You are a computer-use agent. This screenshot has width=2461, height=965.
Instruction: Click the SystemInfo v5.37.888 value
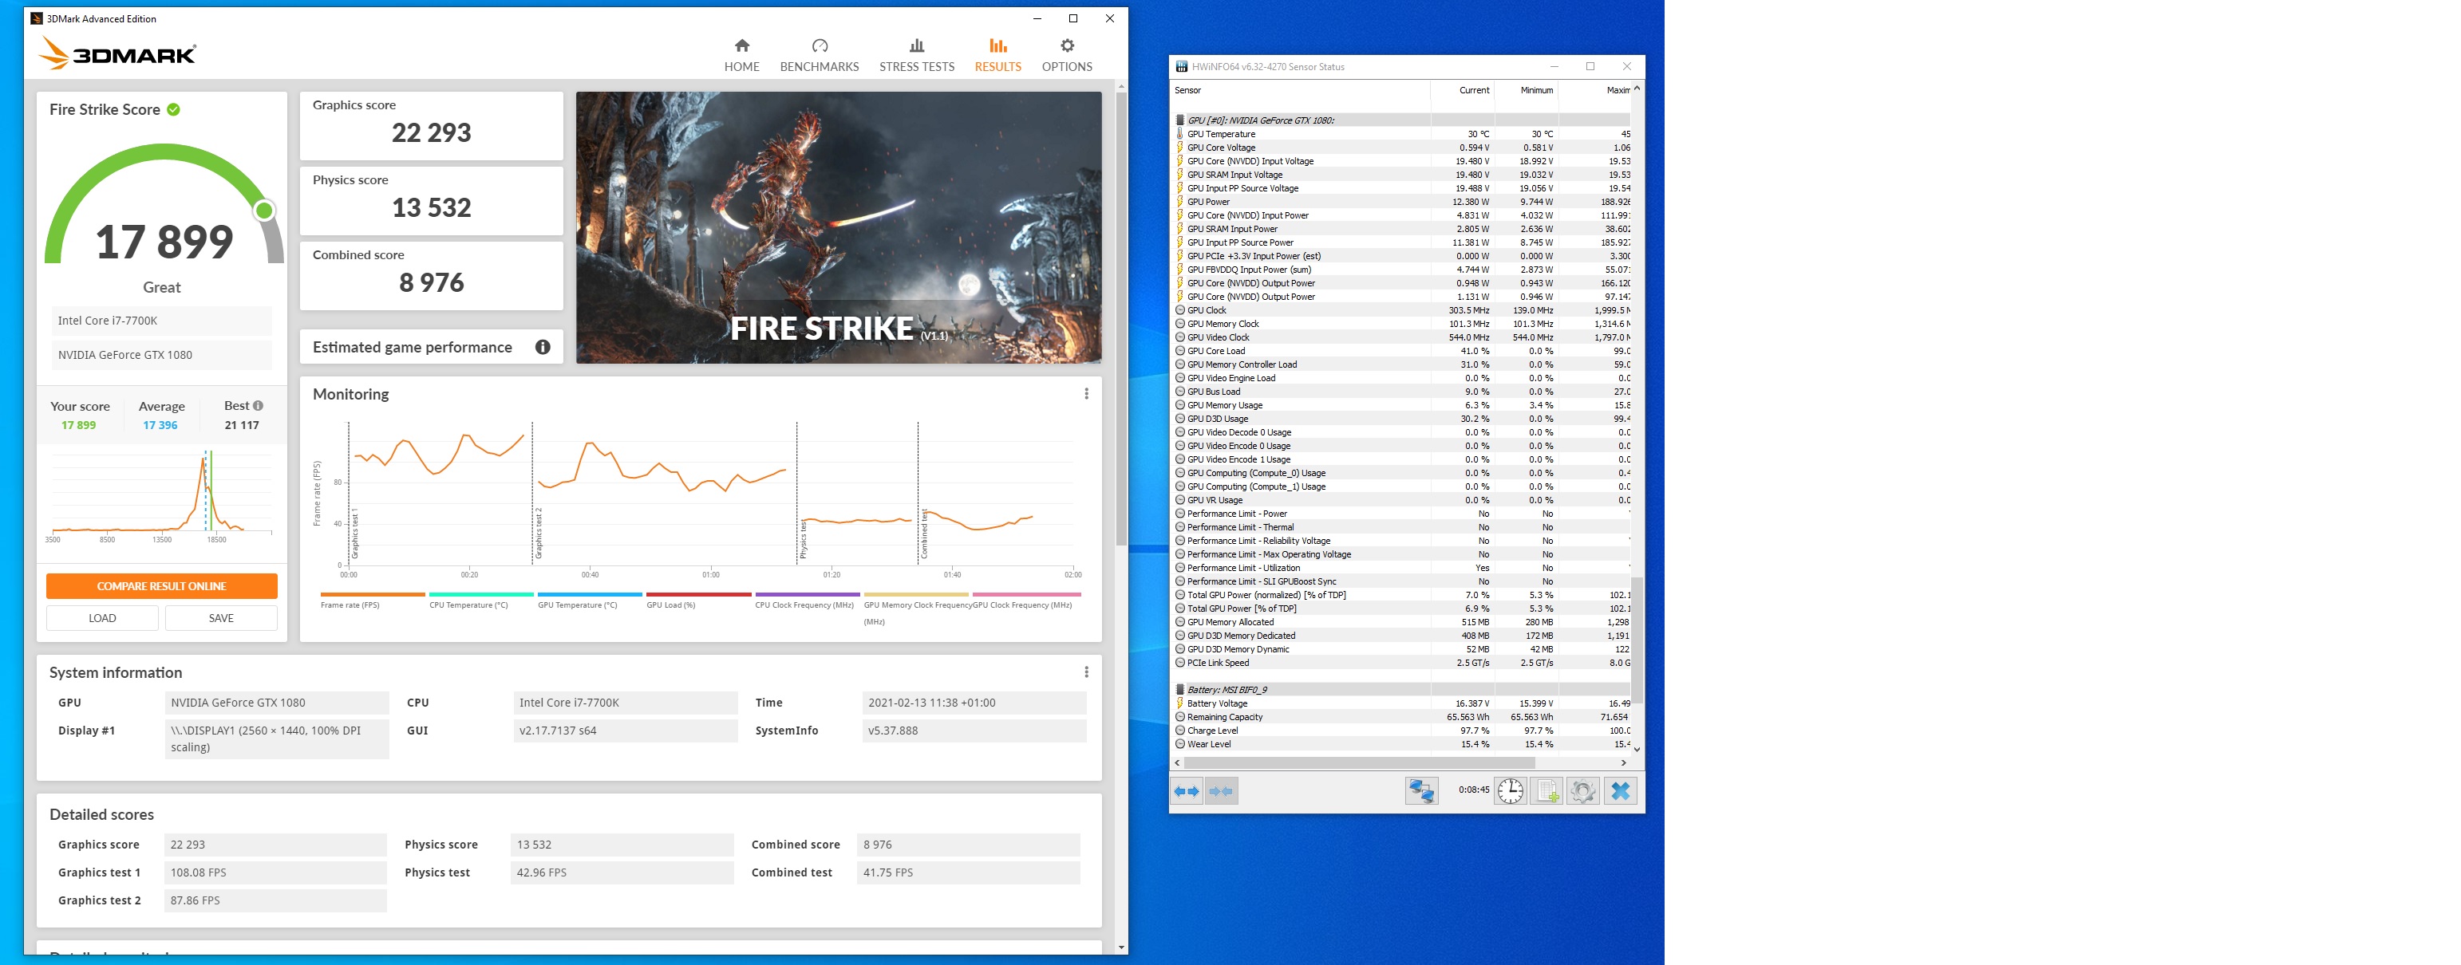point(974,731)
